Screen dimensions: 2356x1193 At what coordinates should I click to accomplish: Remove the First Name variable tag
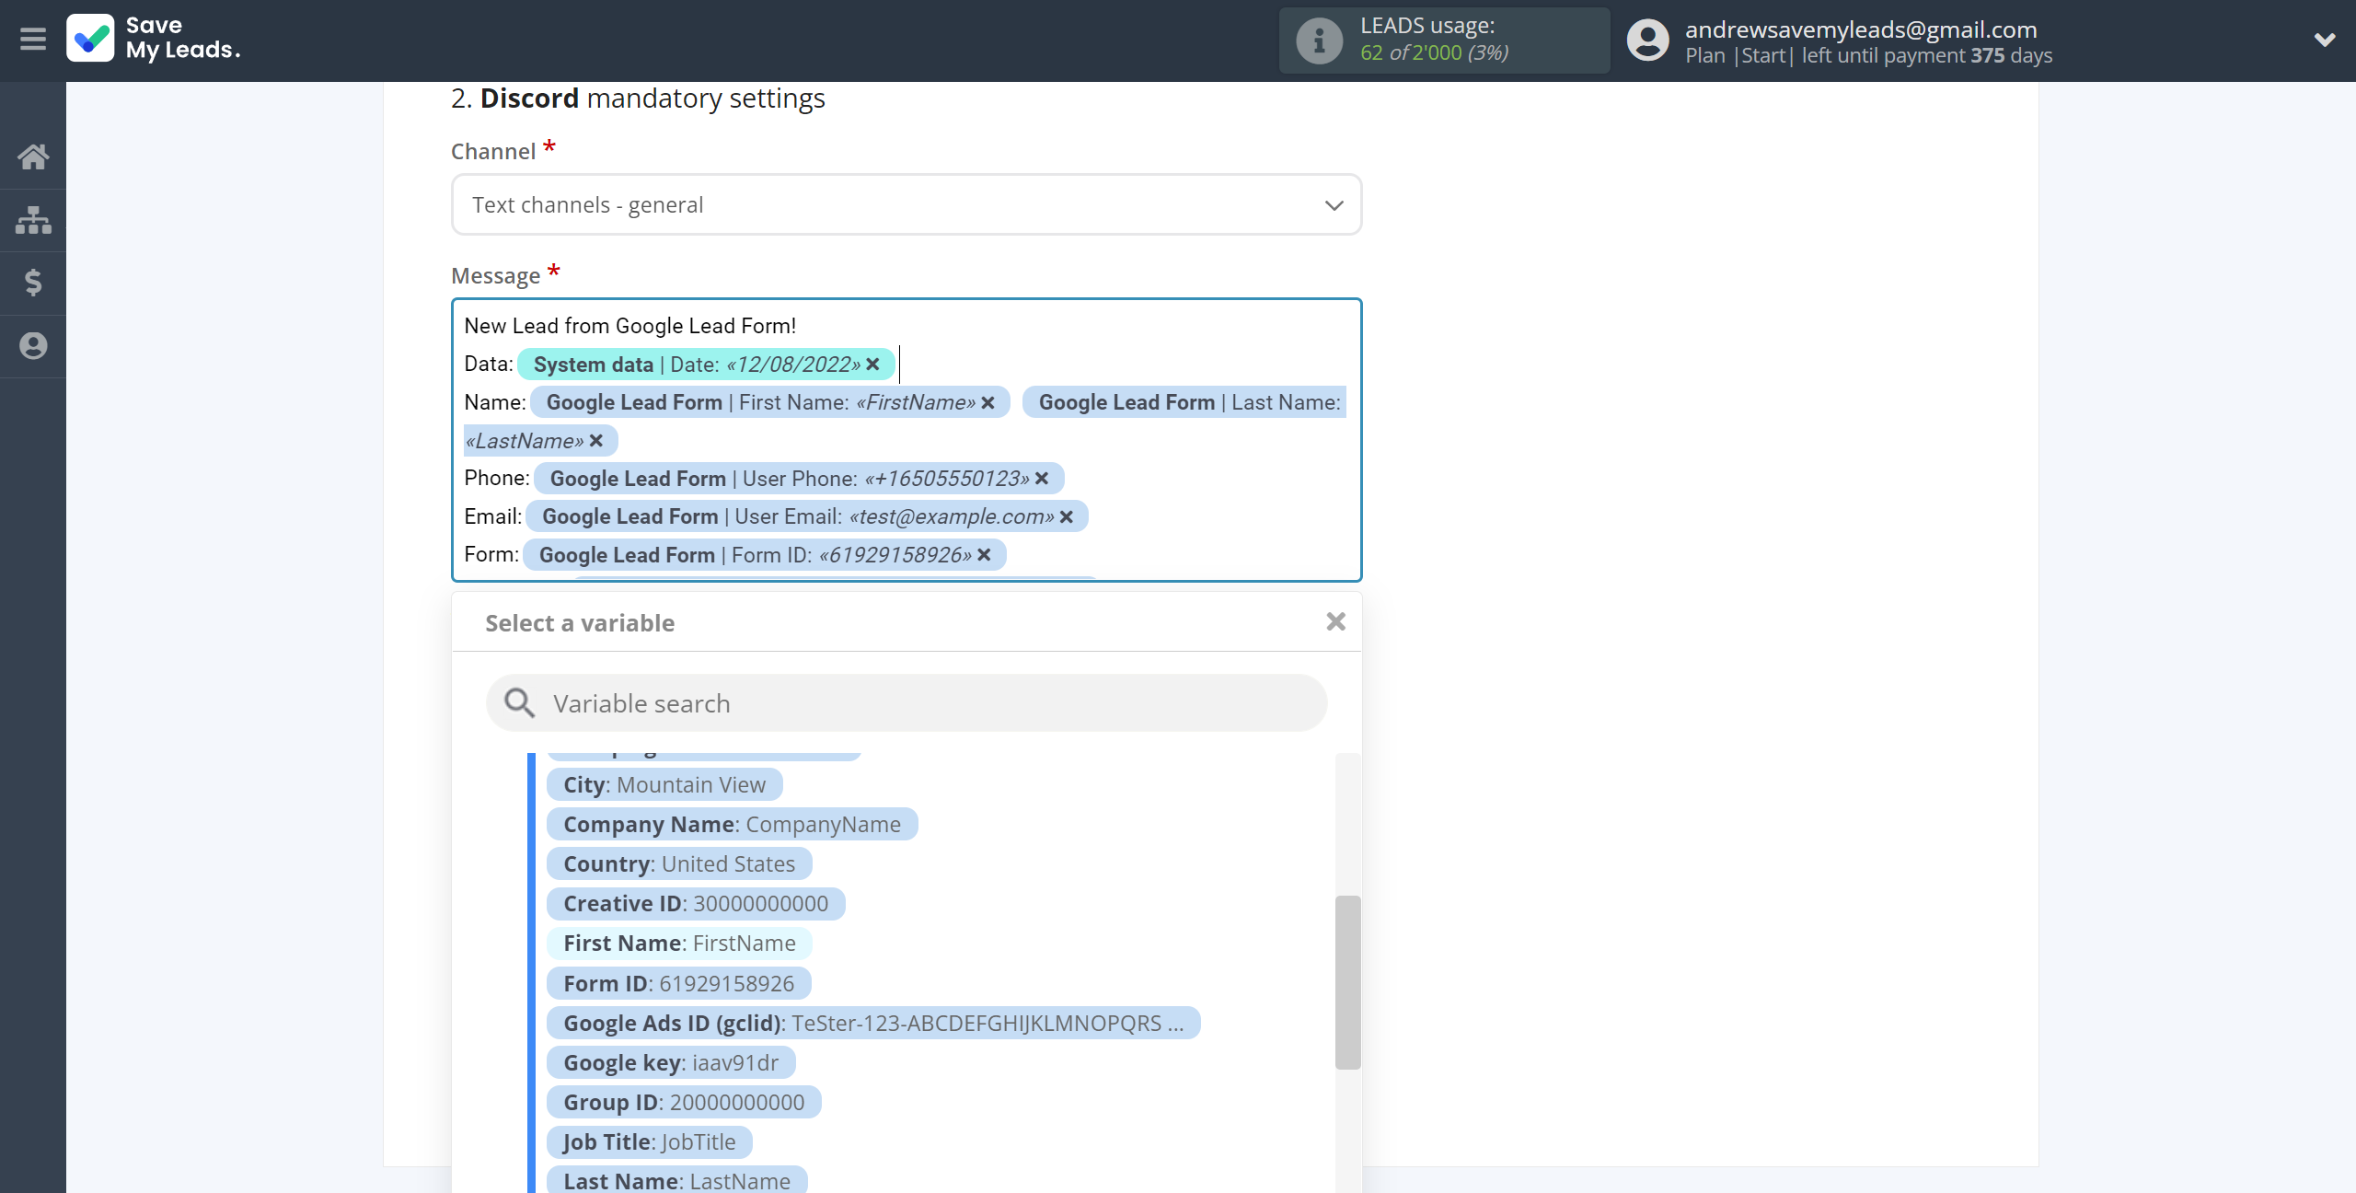(987, 403)
